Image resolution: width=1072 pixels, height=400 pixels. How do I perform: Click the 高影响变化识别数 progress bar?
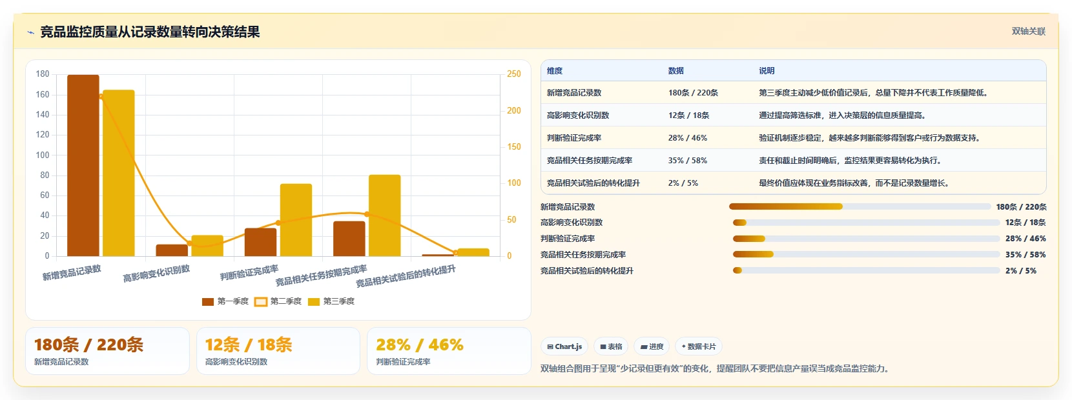coord(866,223)
